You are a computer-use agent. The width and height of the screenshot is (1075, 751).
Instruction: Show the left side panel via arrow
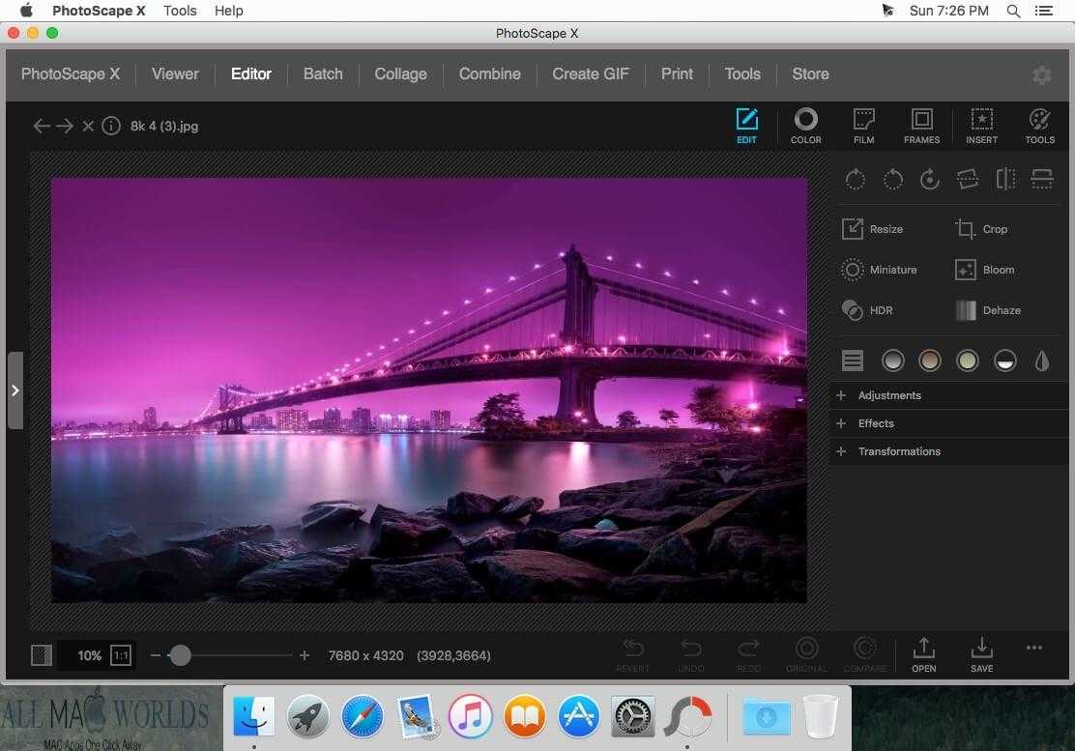(15, 390)
